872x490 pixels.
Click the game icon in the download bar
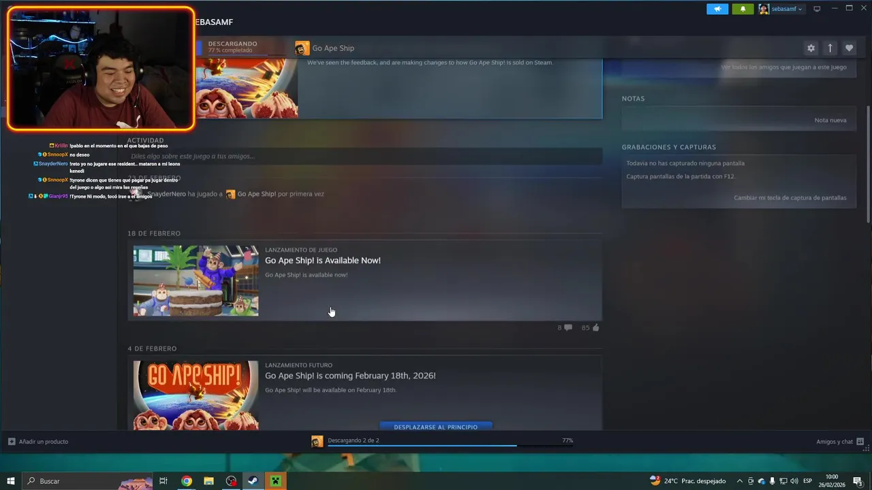(317, 442)
